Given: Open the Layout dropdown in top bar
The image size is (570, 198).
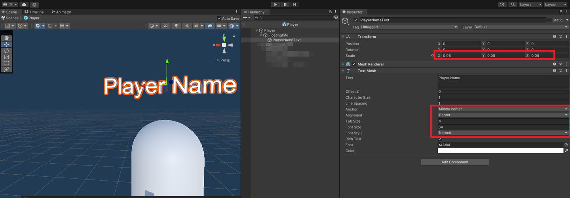Looking at the screenshot, I should [556, 4].
